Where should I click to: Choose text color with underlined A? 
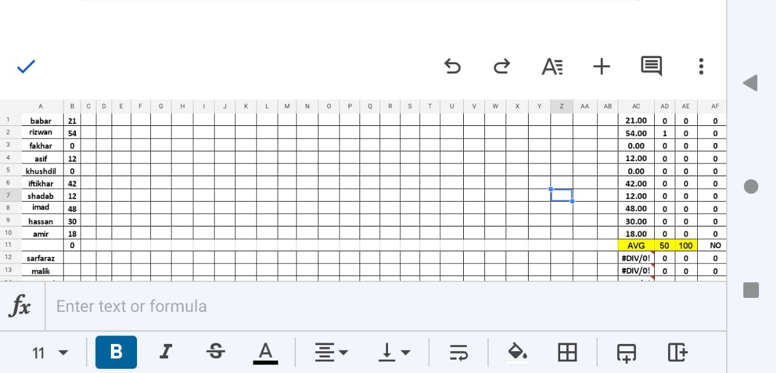[265, 353]
